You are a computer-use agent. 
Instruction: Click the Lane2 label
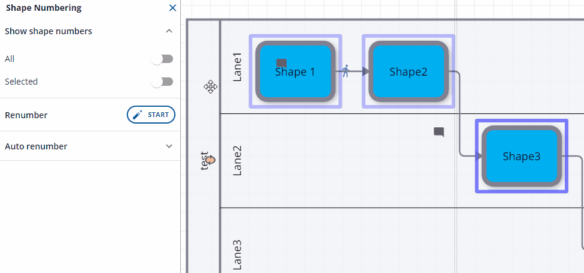[237, 160]
